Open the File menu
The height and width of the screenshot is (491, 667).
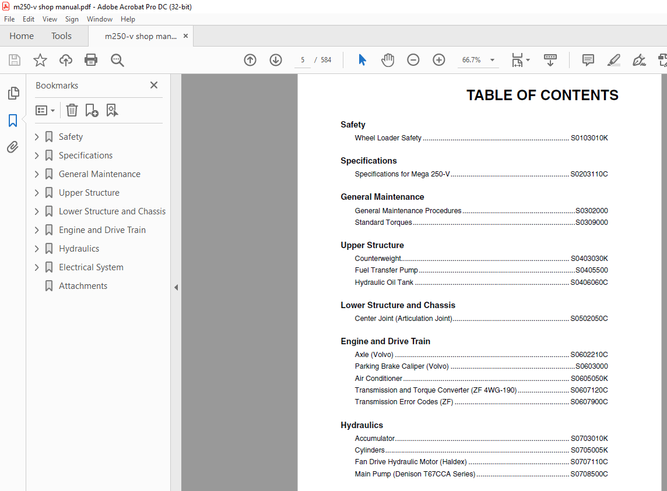[9, 19]
